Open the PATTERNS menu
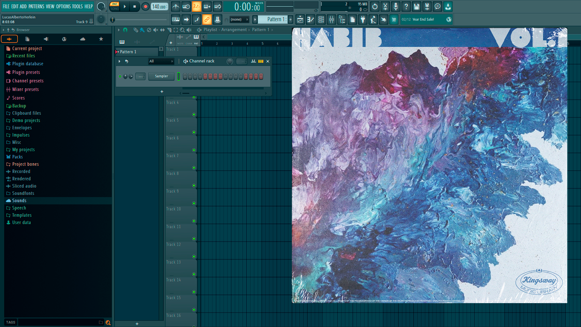This screenshot has width=581, height=327. coord(36,6)
